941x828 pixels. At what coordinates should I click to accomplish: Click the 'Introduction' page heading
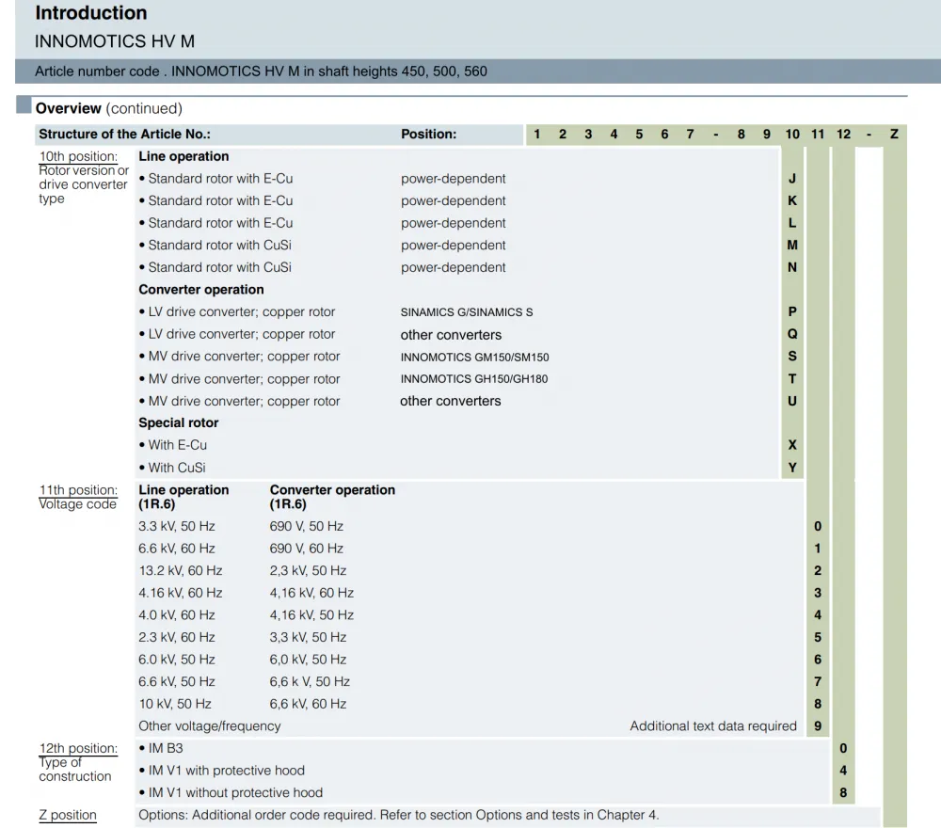pyautogui.click(x=91, y=12)
